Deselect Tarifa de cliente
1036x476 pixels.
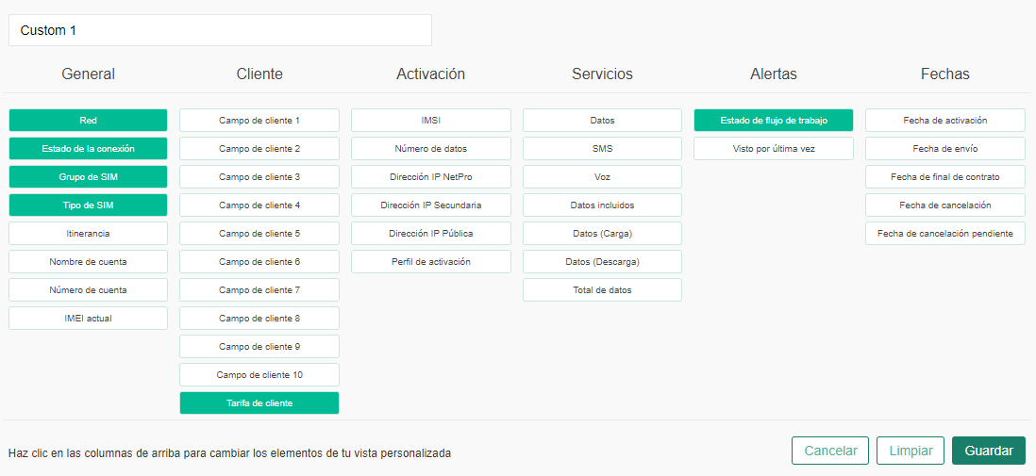(x=259, y=403)
